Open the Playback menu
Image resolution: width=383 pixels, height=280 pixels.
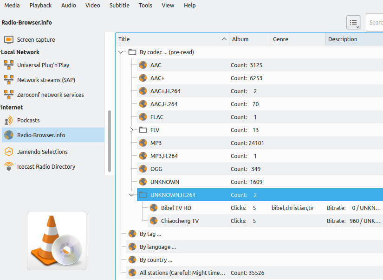pyautogui.click(x=40, y=6)
